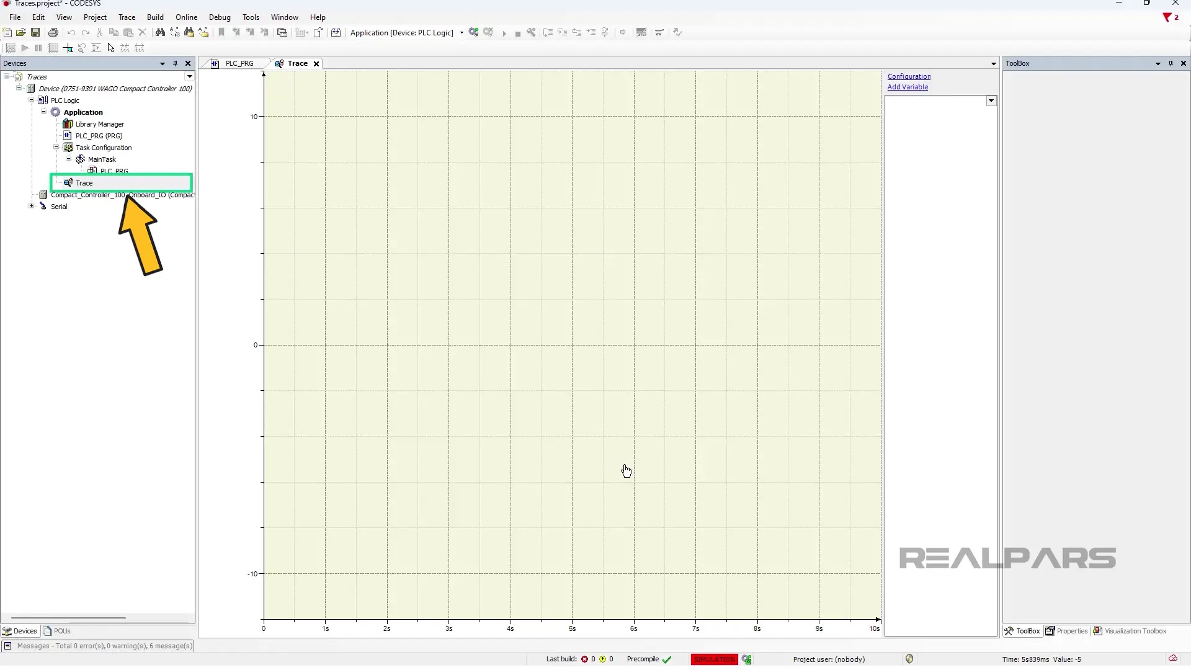Click the Copy toolbar icon
The width and height of the screenshot is (1191, 670).
(x=114, y=33)
